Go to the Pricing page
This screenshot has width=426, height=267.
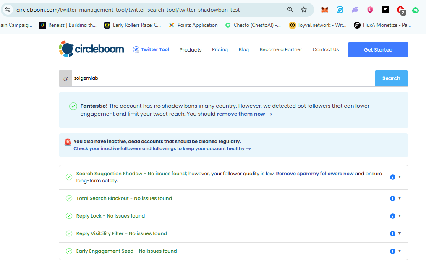click(220, 49)
